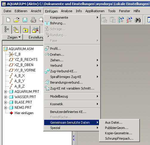Screen dimensions: 150x145
Task: Expand the NEMO.PRT tree node
Action: [5, 108]
